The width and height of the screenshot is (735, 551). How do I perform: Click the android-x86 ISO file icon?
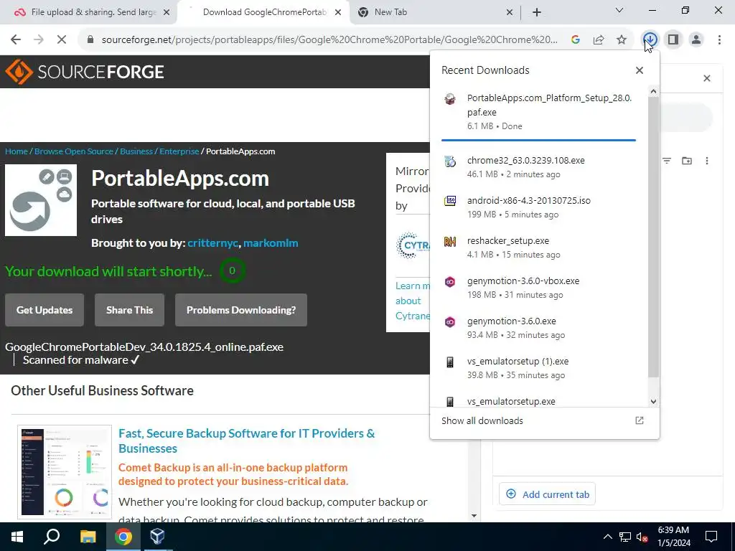pyautogui.click(x=450, y=201)
